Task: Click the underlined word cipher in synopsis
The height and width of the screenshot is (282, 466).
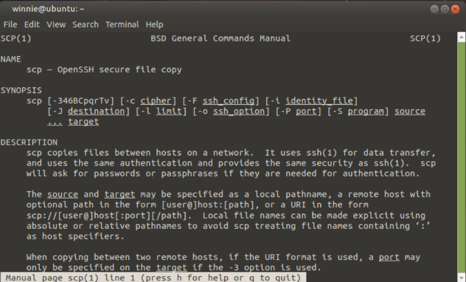Action: [156, 101]
